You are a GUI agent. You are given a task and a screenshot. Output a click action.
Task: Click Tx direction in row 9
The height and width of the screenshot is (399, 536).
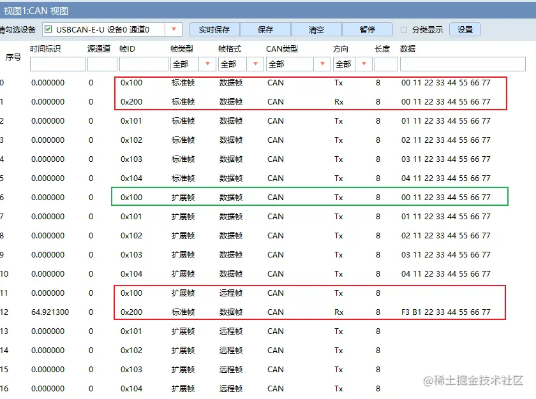[338, 254]
